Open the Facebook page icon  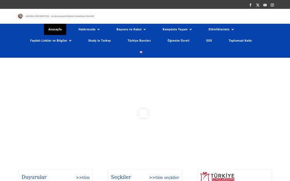[251, 5]
